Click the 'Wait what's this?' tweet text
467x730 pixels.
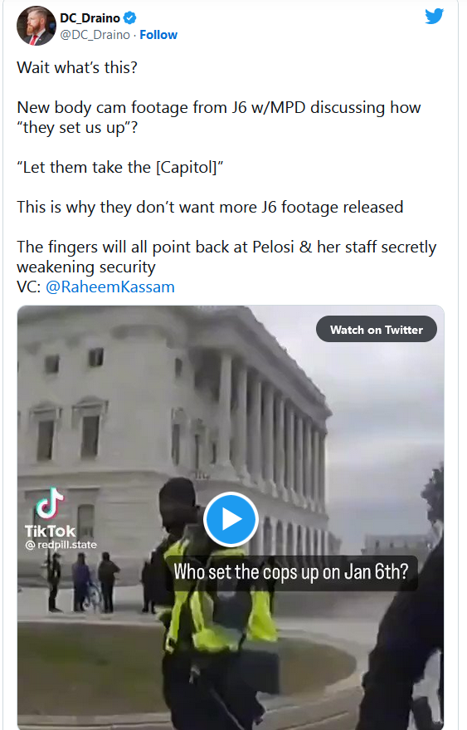(x=77, y=67)
